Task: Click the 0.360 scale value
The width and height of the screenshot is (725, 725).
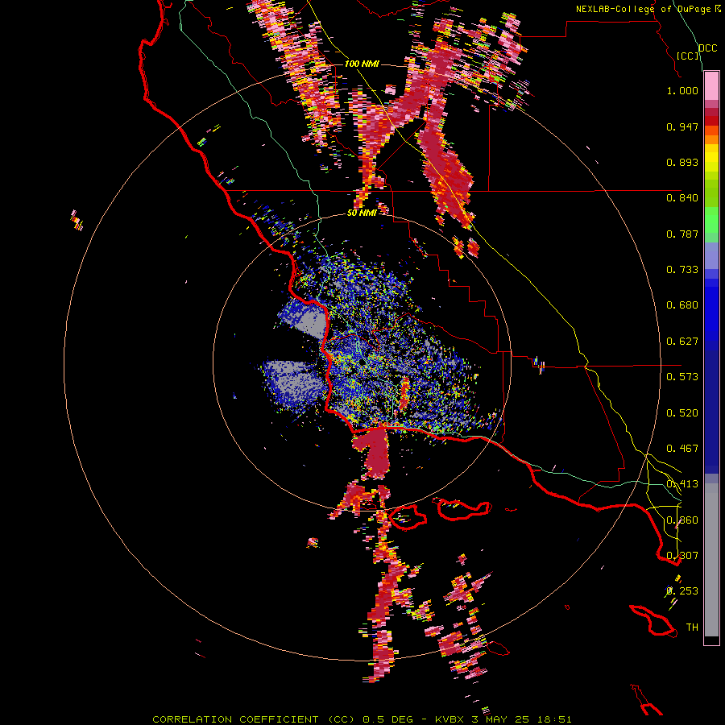Action: [682, 520]
